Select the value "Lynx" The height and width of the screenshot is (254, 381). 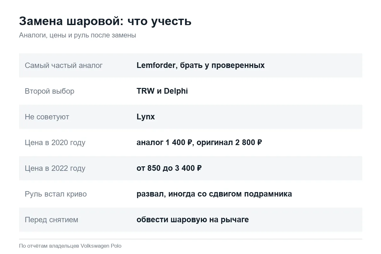point(146,117)
